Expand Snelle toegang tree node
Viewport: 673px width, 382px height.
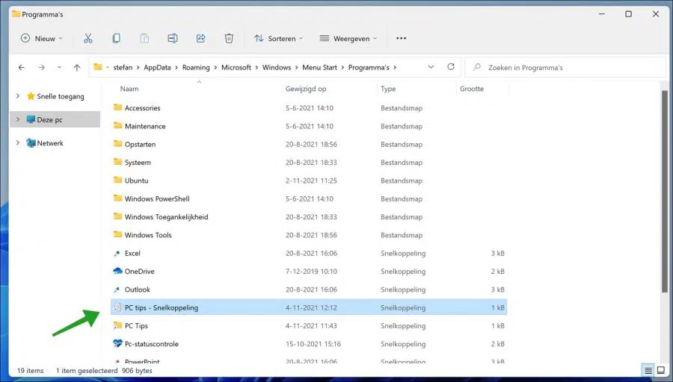[18, 96]
